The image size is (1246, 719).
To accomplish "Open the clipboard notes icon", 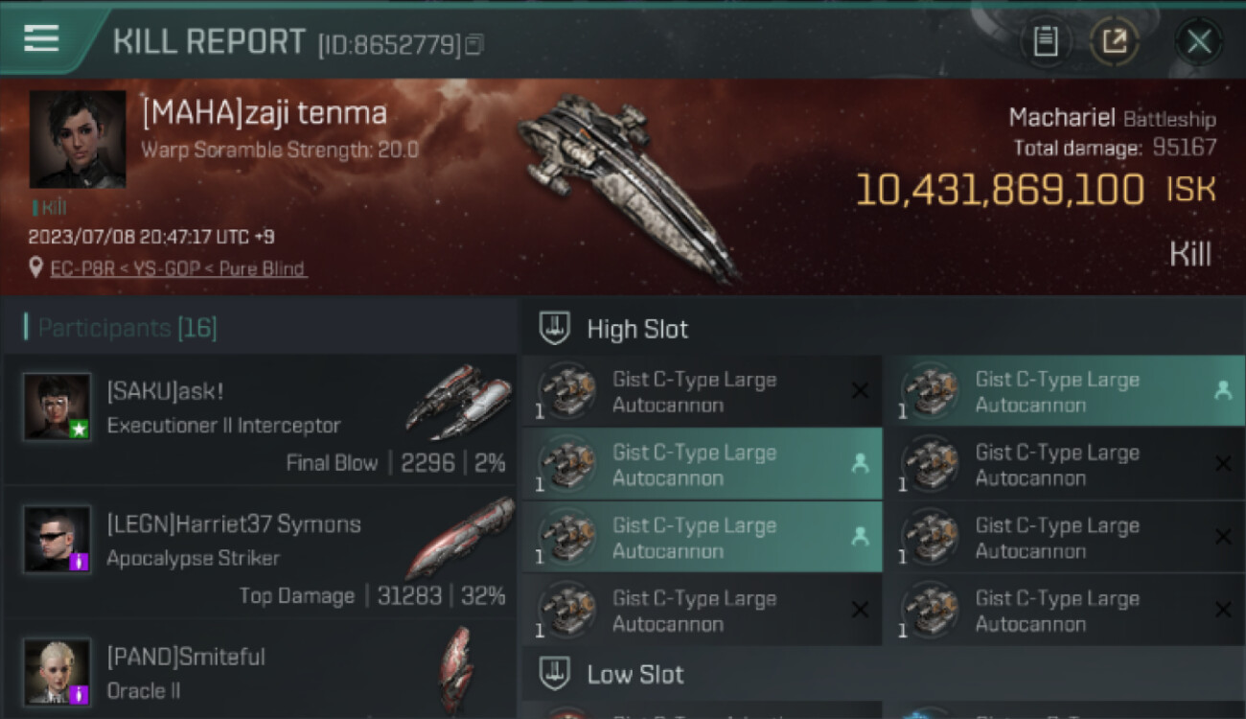I will 1046,41.
